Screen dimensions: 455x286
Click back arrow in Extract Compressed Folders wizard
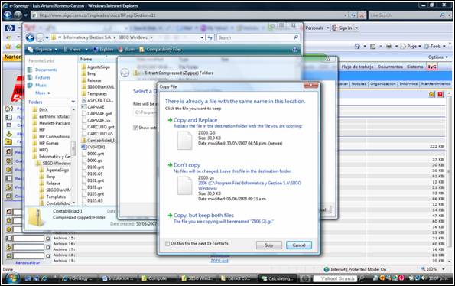point(125,73)
